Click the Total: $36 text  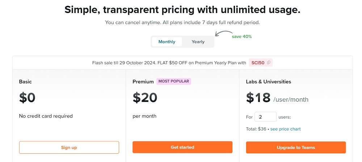point(256,129)
